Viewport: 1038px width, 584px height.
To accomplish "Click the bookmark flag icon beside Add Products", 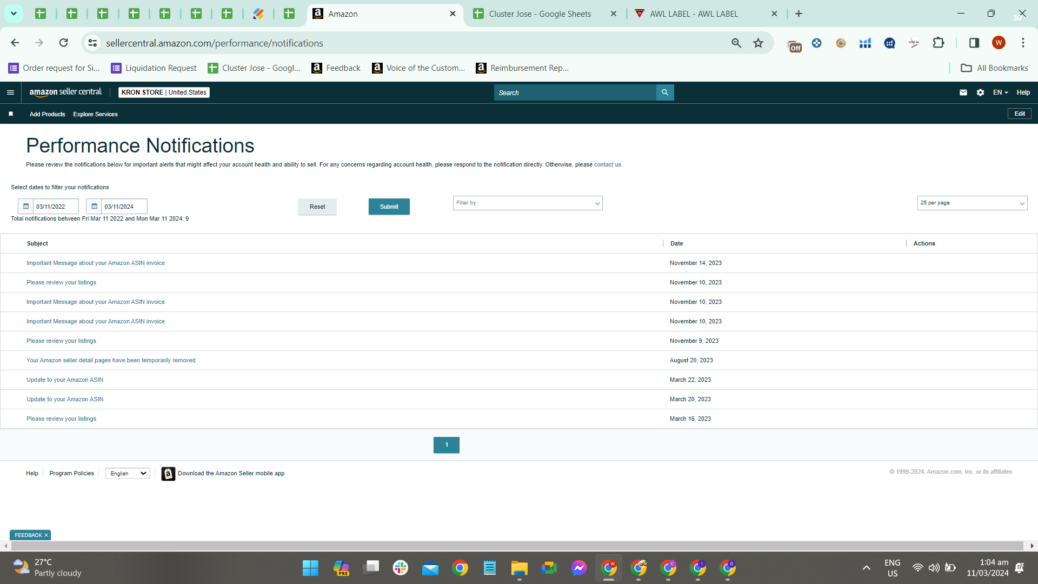I will point(11,114).
